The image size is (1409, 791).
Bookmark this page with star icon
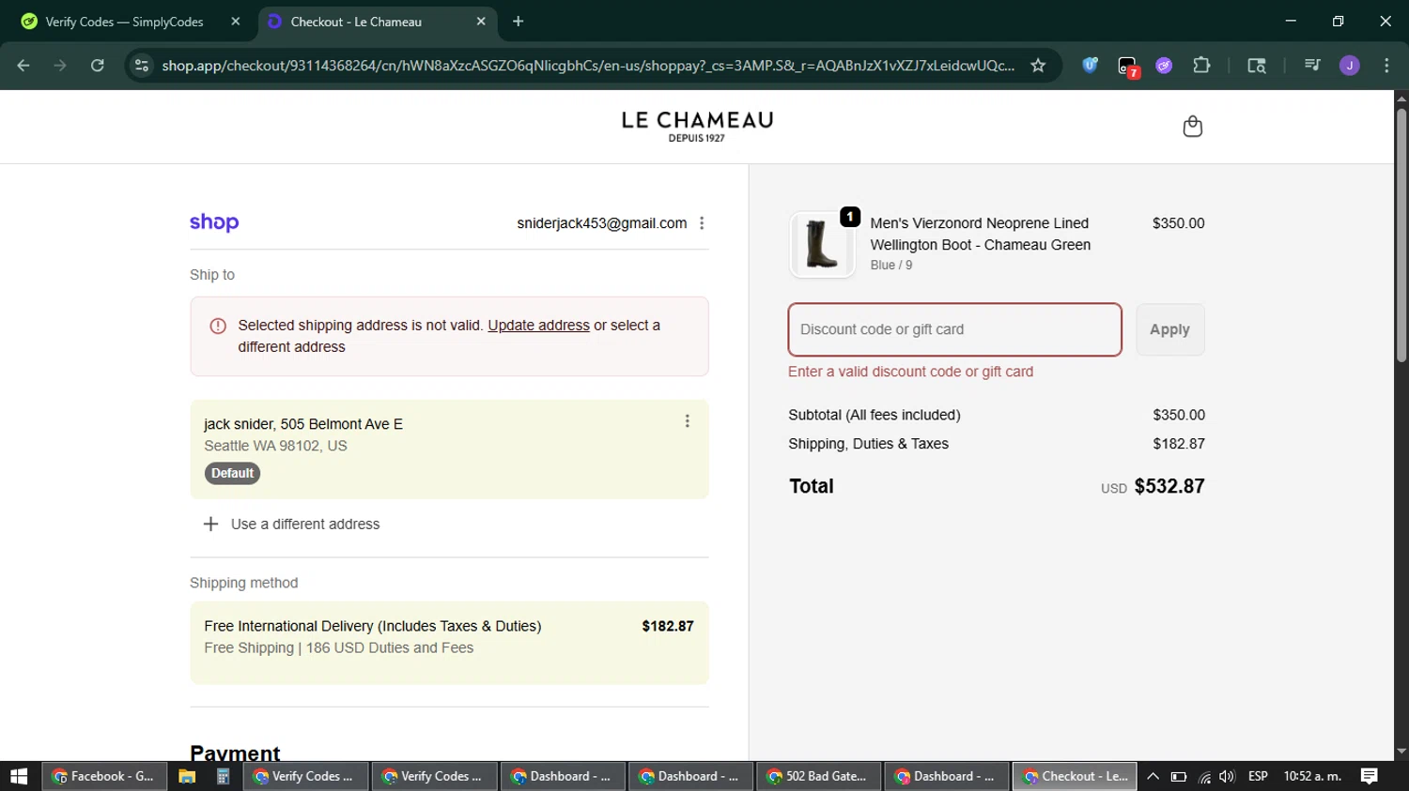[x=1038, y=66]
